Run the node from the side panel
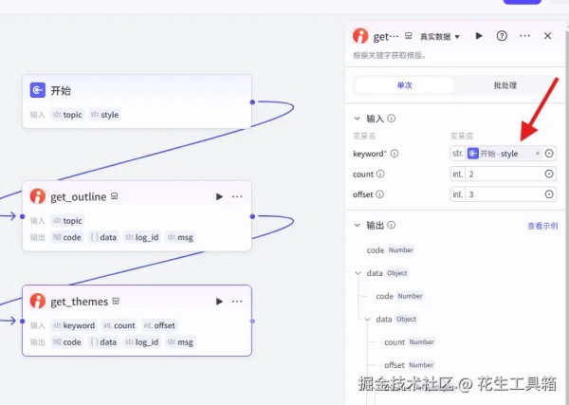 click(x=479, y=35)
